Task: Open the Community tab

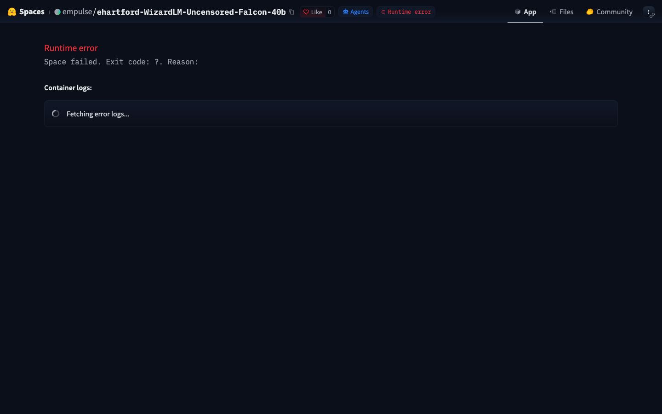Action: pyautogui.click(x=609, y=12)
